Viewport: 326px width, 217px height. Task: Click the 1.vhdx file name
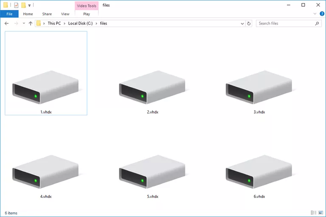coord(46,112)
